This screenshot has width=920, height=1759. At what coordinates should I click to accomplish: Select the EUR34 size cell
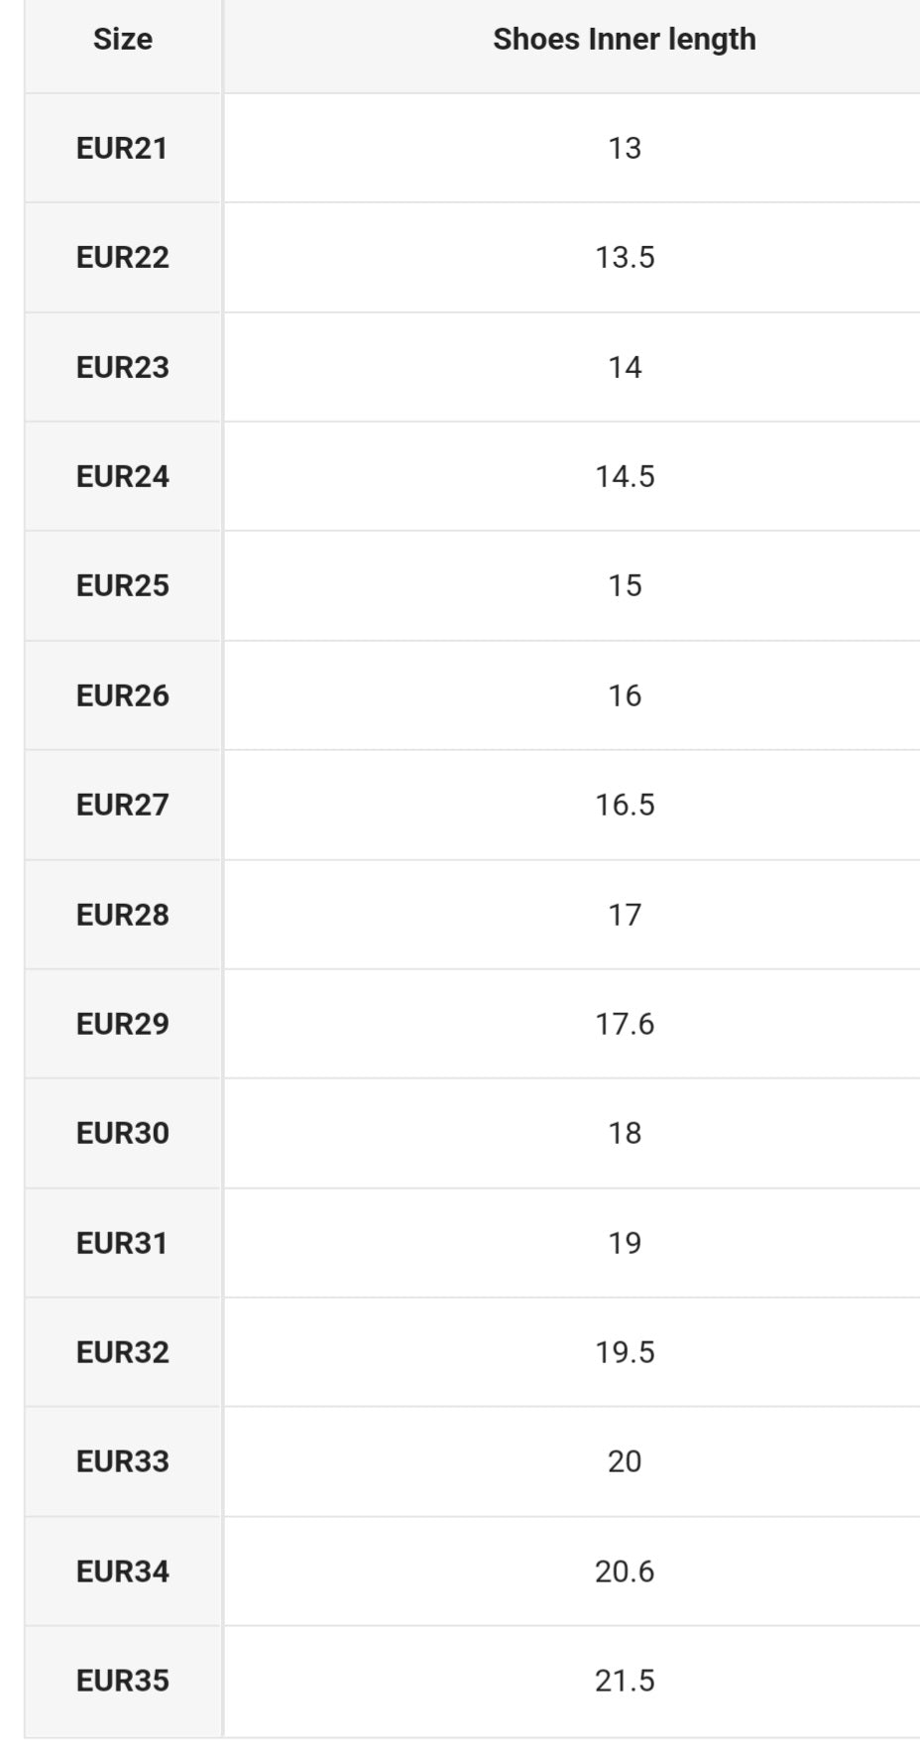pyautogui.click(x=123, y=1571)
